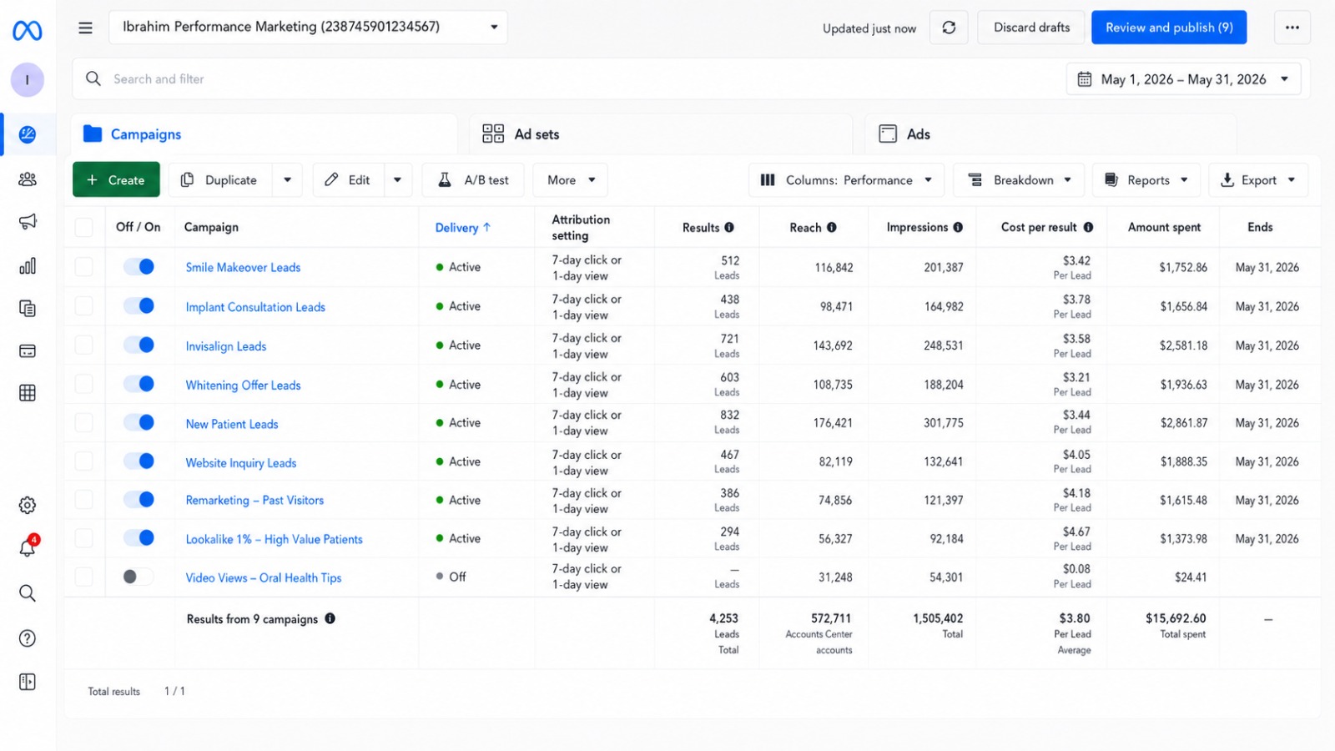1335x751 pixels.
Task: Open notifications bell in sidebar
Action: (28, 547)
